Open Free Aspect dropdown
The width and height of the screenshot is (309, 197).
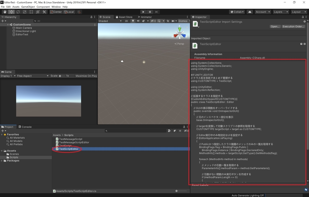point(33,76)
